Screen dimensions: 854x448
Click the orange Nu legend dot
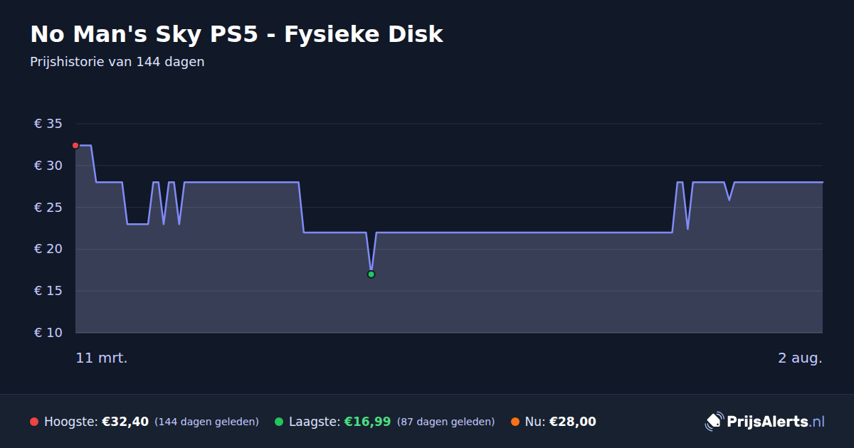coord(515,422)
